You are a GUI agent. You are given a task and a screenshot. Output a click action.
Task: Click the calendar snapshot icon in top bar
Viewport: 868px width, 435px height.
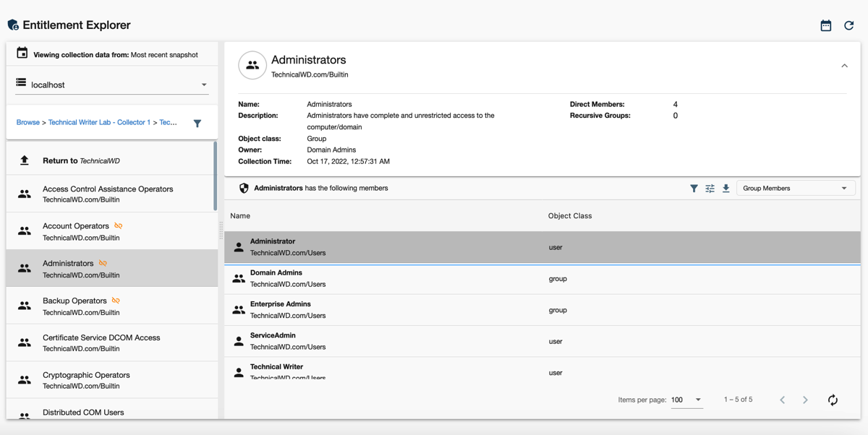pyautogui.click(x=825, y=25)
